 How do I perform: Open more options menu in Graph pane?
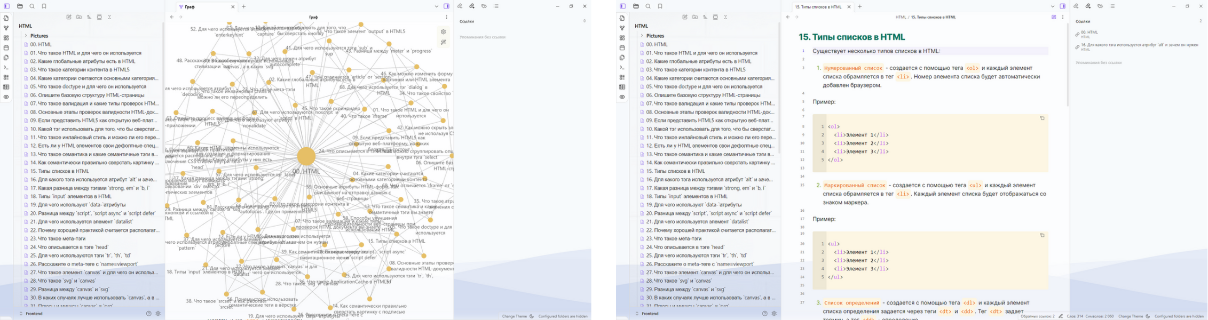(447, 17)
